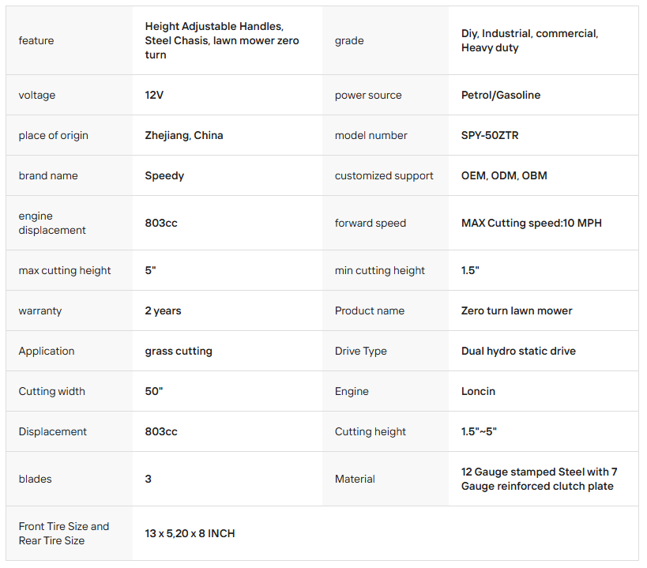
Task: Select the "Diy, Industrial, commercial" grade value
Action: [x=529, y=33]
